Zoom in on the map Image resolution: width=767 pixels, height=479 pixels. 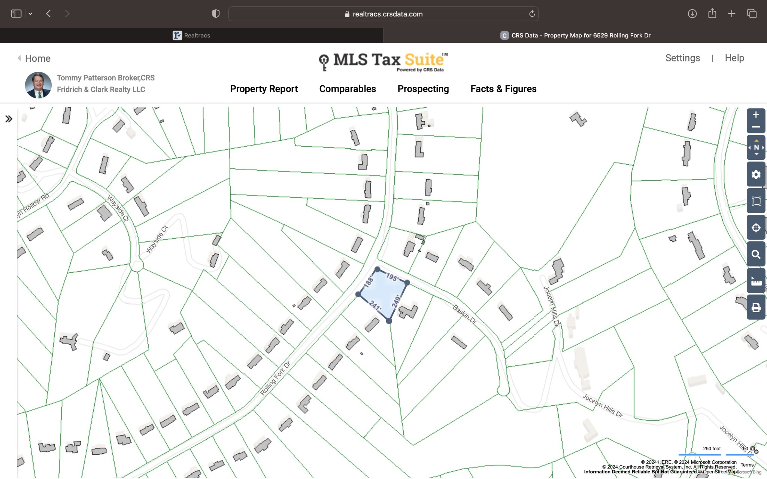click(756, 115)
